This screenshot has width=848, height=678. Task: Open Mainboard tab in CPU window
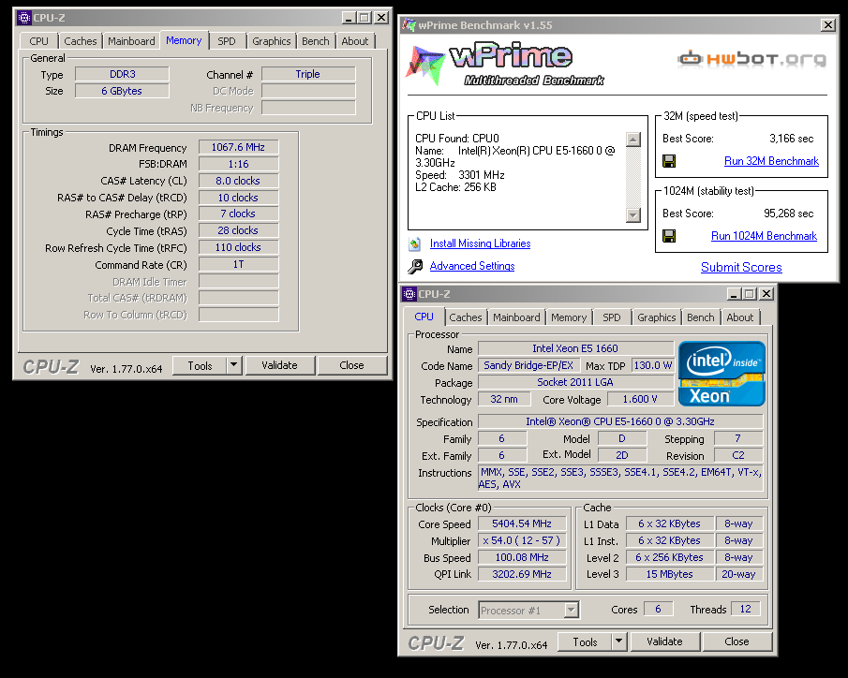(x=516, y=317)
